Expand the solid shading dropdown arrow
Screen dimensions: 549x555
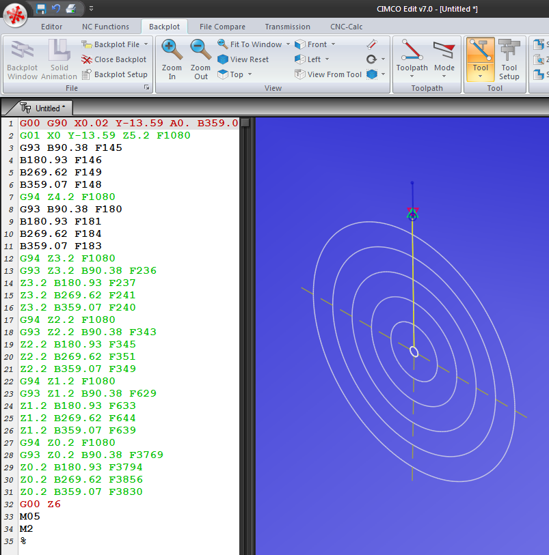[x=383, y=74]
